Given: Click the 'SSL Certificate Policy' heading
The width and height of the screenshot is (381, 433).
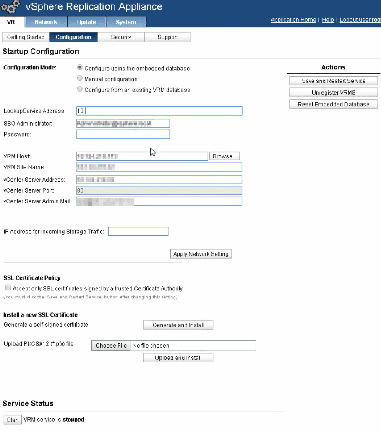Looking at the screenshot, I should coord(32,278).
